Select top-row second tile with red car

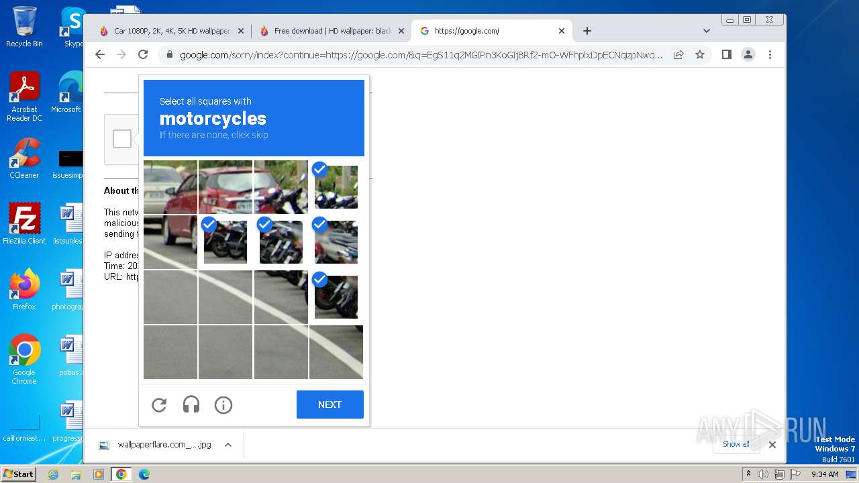tap(225, 187)
